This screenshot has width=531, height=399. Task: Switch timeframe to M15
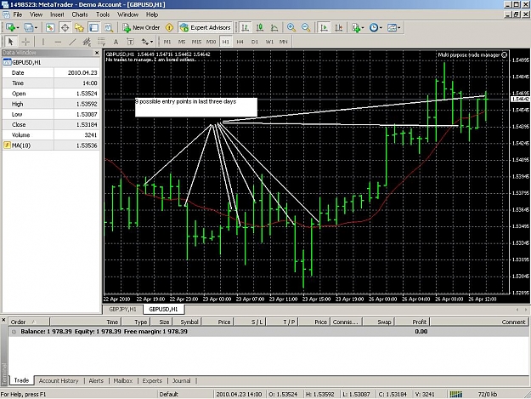tap(196, 42)
